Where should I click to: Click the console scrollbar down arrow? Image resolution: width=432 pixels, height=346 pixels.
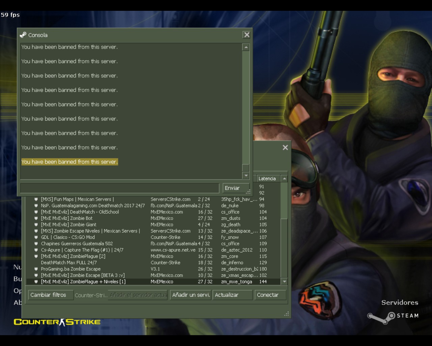pos(246,175)
